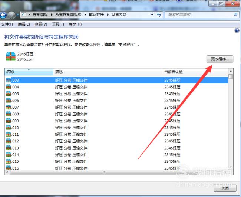Click the file icon of .003

(x=8, y=80)
